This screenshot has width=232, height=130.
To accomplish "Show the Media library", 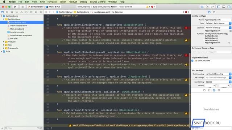I will [x=219, y=90].
